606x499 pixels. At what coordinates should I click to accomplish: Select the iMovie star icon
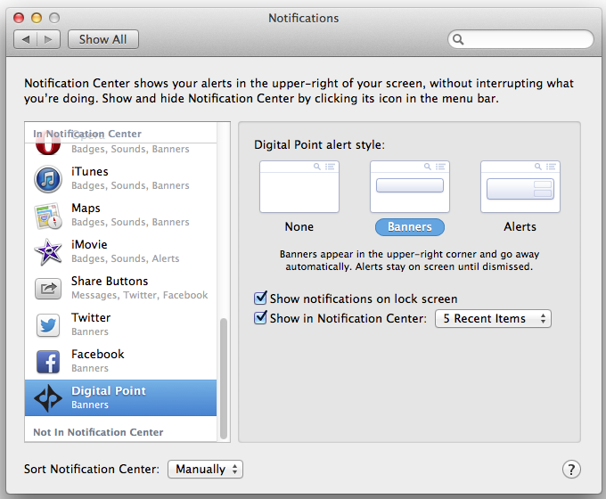(x=48, y=252)
